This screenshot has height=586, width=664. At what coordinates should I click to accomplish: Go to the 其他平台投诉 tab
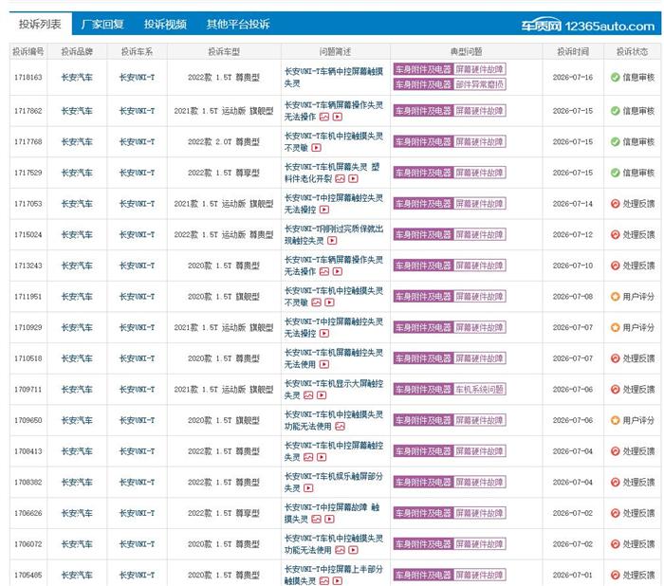click(x=238, y=24)
